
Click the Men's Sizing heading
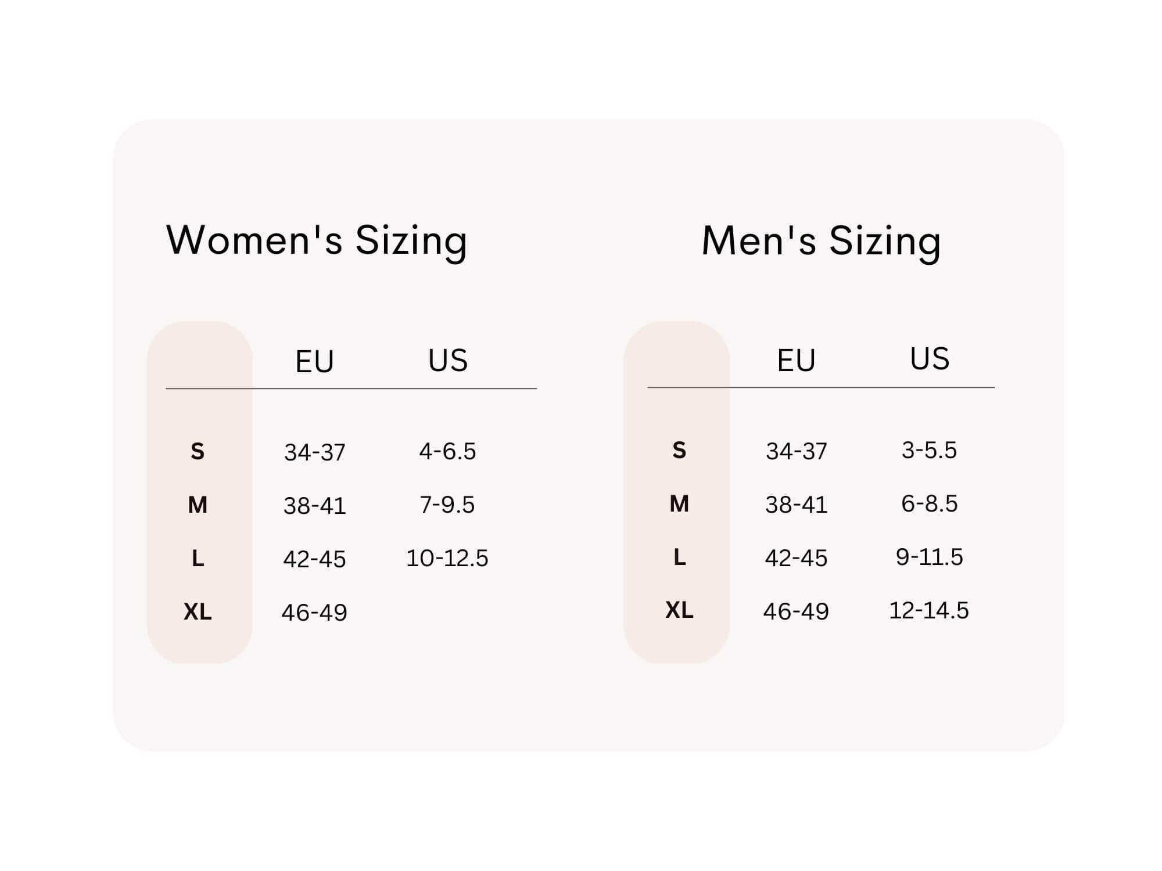click(x=821, y=240)
